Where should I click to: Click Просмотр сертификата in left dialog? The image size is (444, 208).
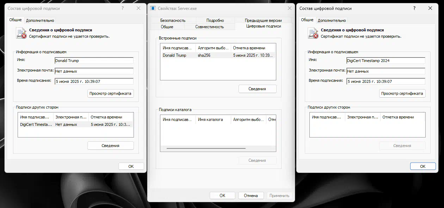click(x=110, y=93)
